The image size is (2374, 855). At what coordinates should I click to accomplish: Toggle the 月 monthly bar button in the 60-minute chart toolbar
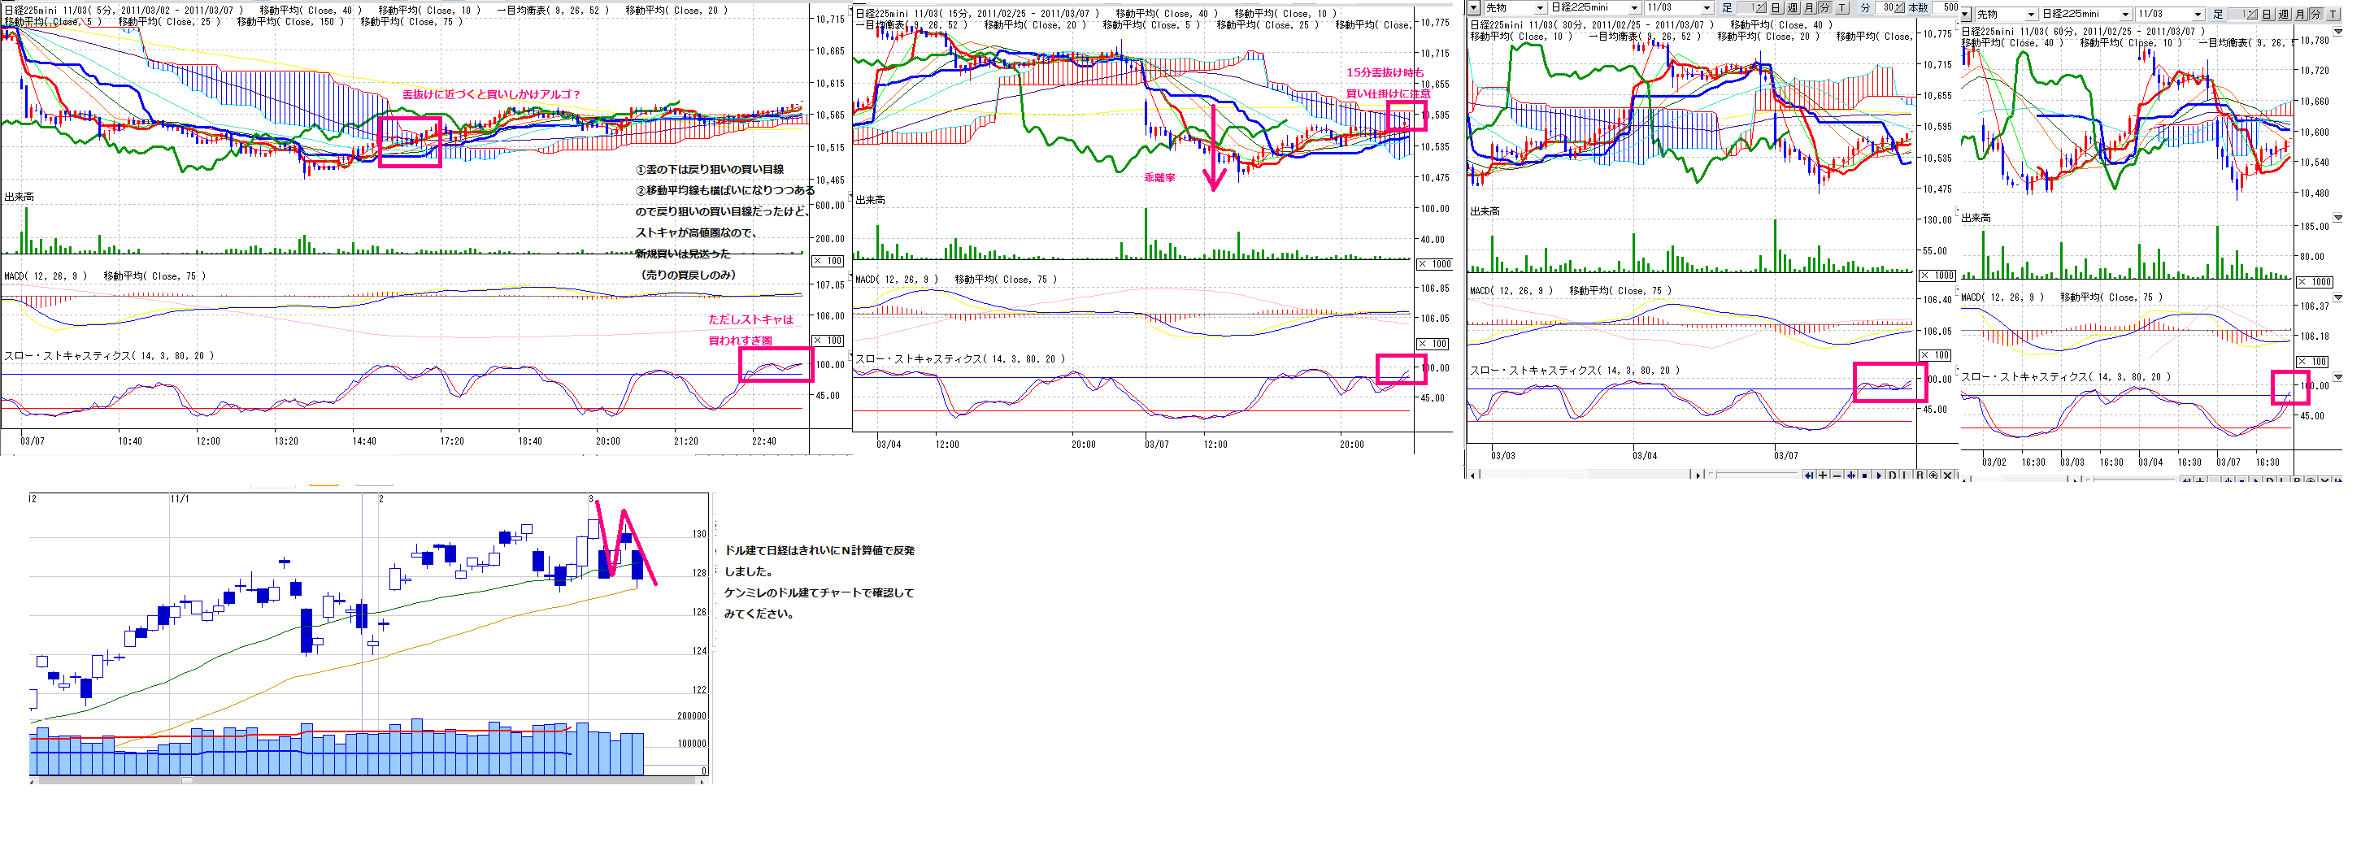[x=2299, y=14]
